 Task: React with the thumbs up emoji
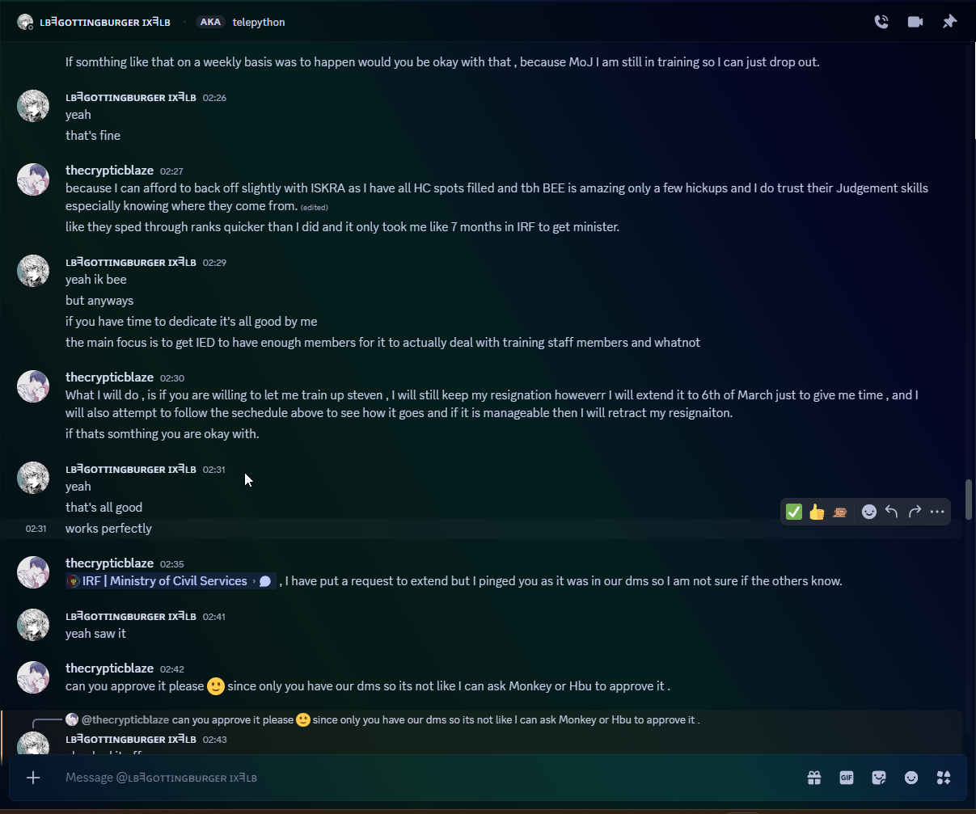[817, 512]
